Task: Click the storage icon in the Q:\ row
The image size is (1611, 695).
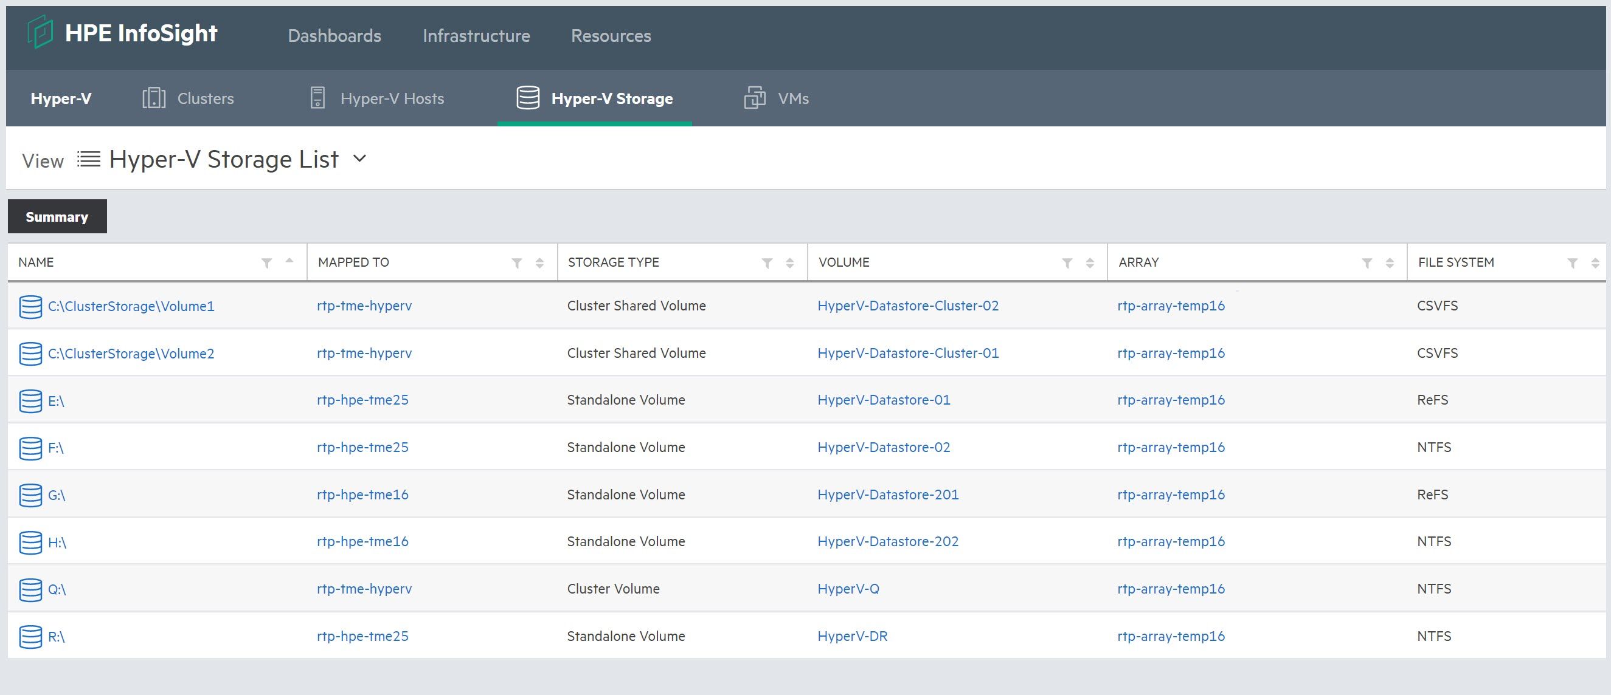Action: (30, 589)
